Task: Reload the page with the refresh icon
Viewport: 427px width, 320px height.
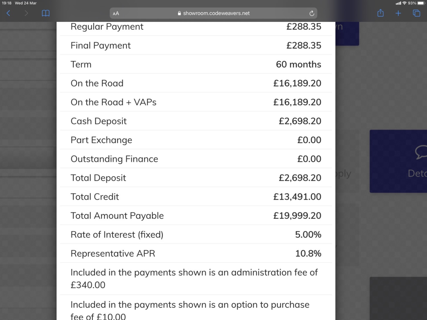Action: [x=312, y=13]
